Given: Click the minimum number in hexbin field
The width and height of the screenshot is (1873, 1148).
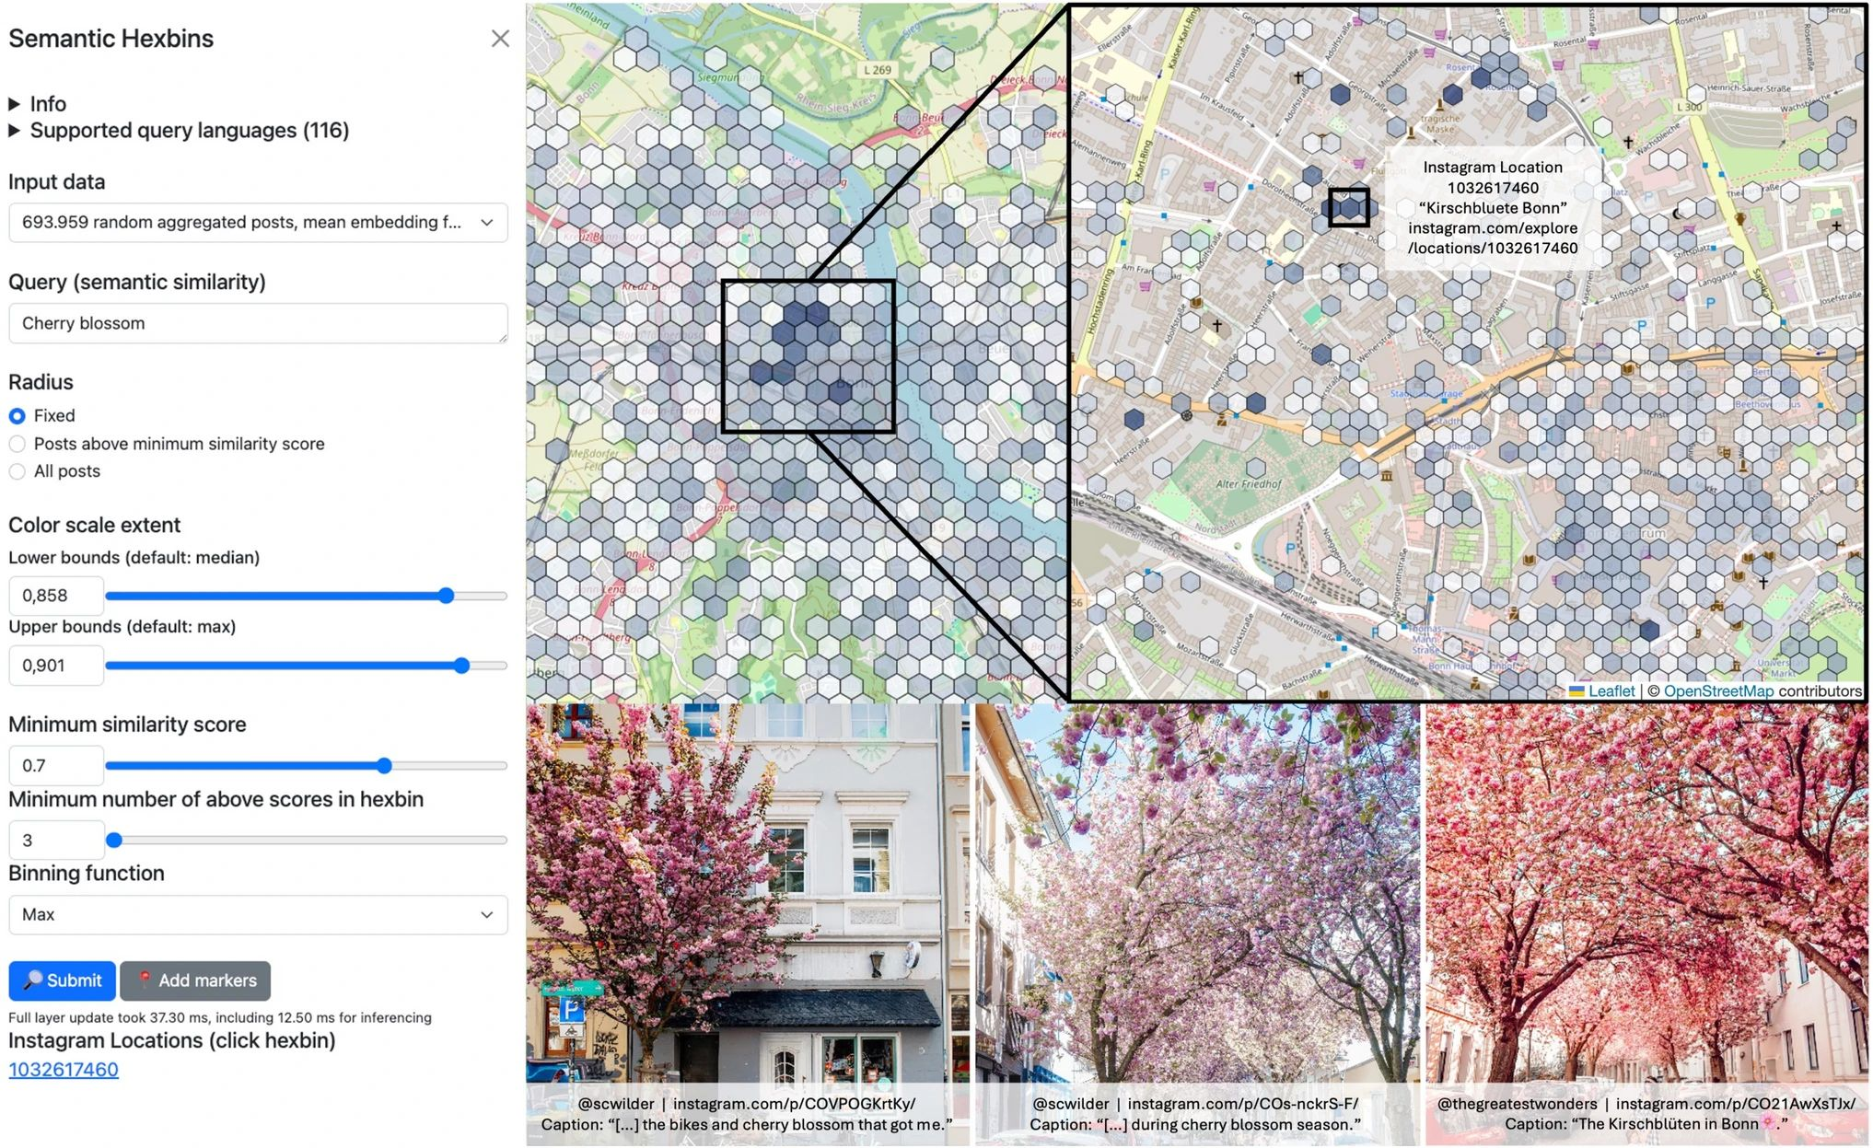Looking at the screenshot, I should 56,841.
